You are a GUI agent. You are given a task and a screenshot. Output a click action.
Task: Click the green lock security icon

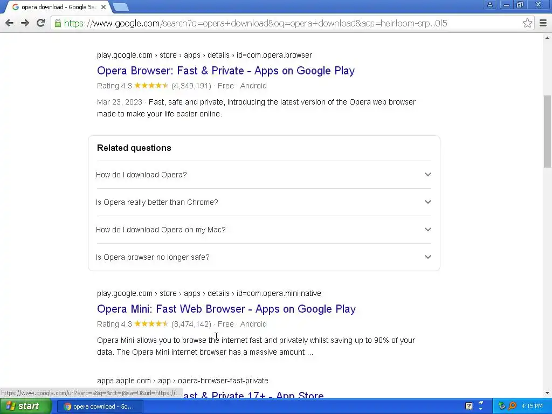(58, 23)
